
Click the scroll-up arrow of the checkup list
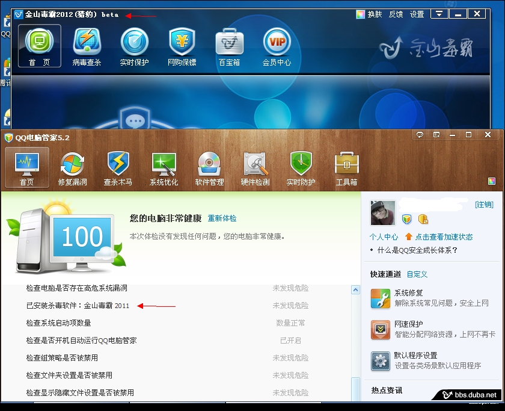click(355, 290)
